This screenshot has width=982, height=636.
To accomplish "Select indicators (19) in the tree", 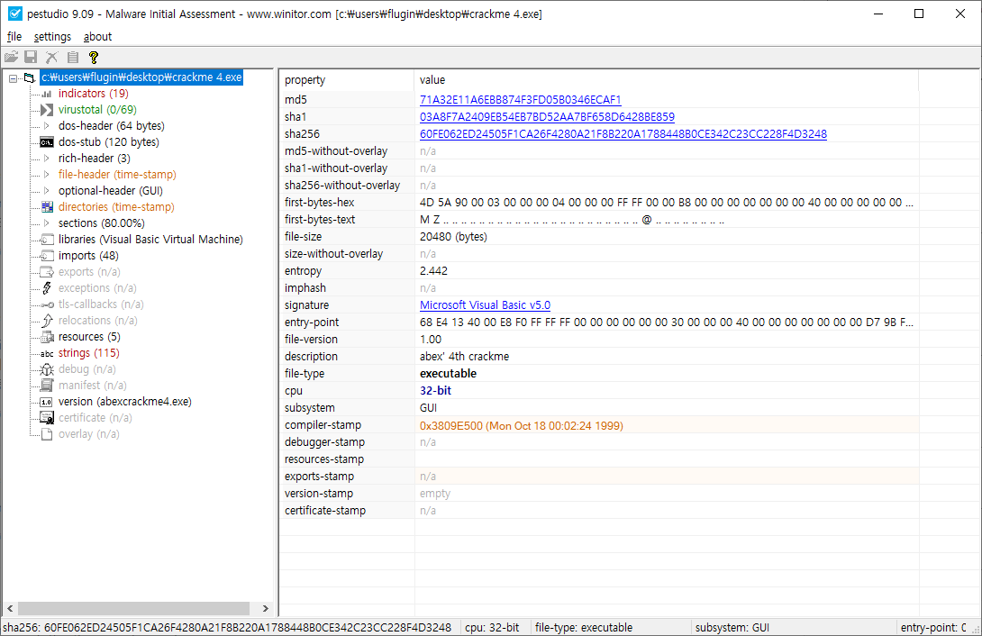I will 94,94.
